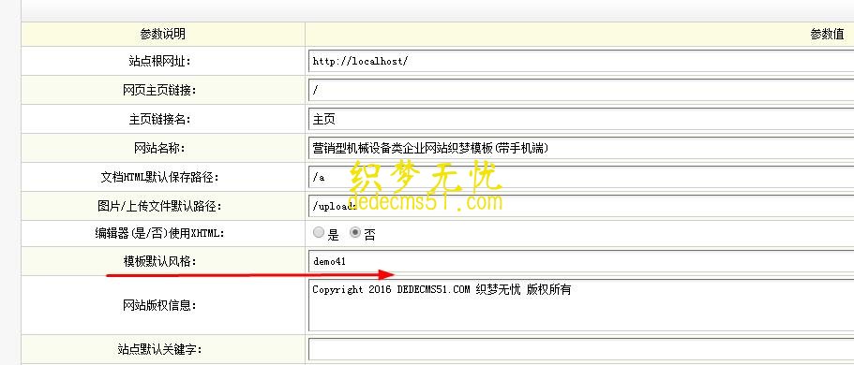This screenshot has height=365, width=854.
Task: Click the 参数值 column header
Action: pos(827,35)
